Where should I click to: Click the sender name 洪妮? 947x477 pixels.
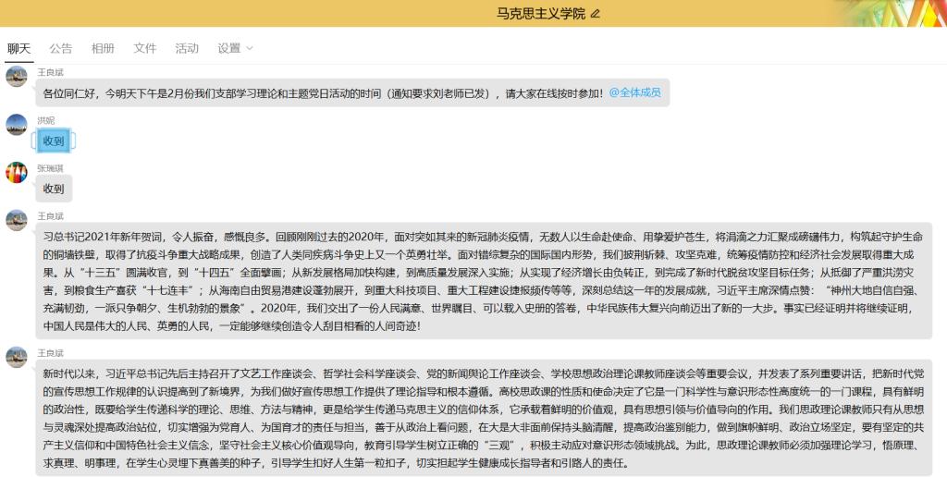pos(46,120)
